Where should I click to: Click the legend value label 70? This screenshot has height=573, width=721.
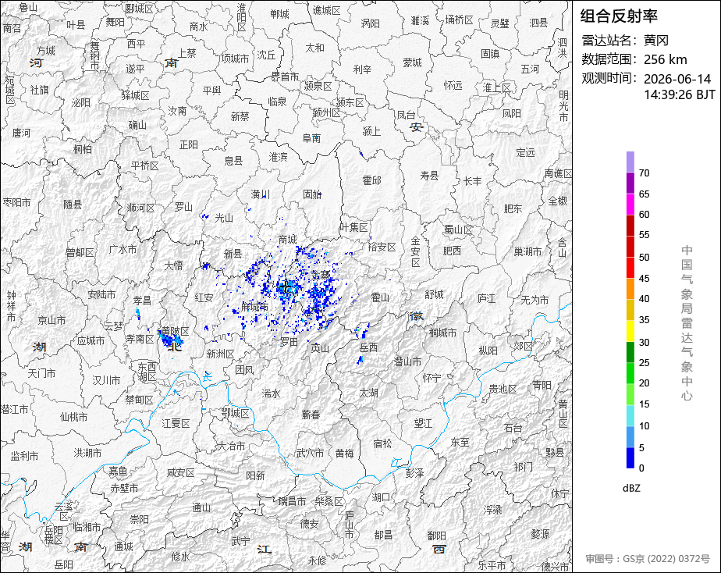point(644,173)
